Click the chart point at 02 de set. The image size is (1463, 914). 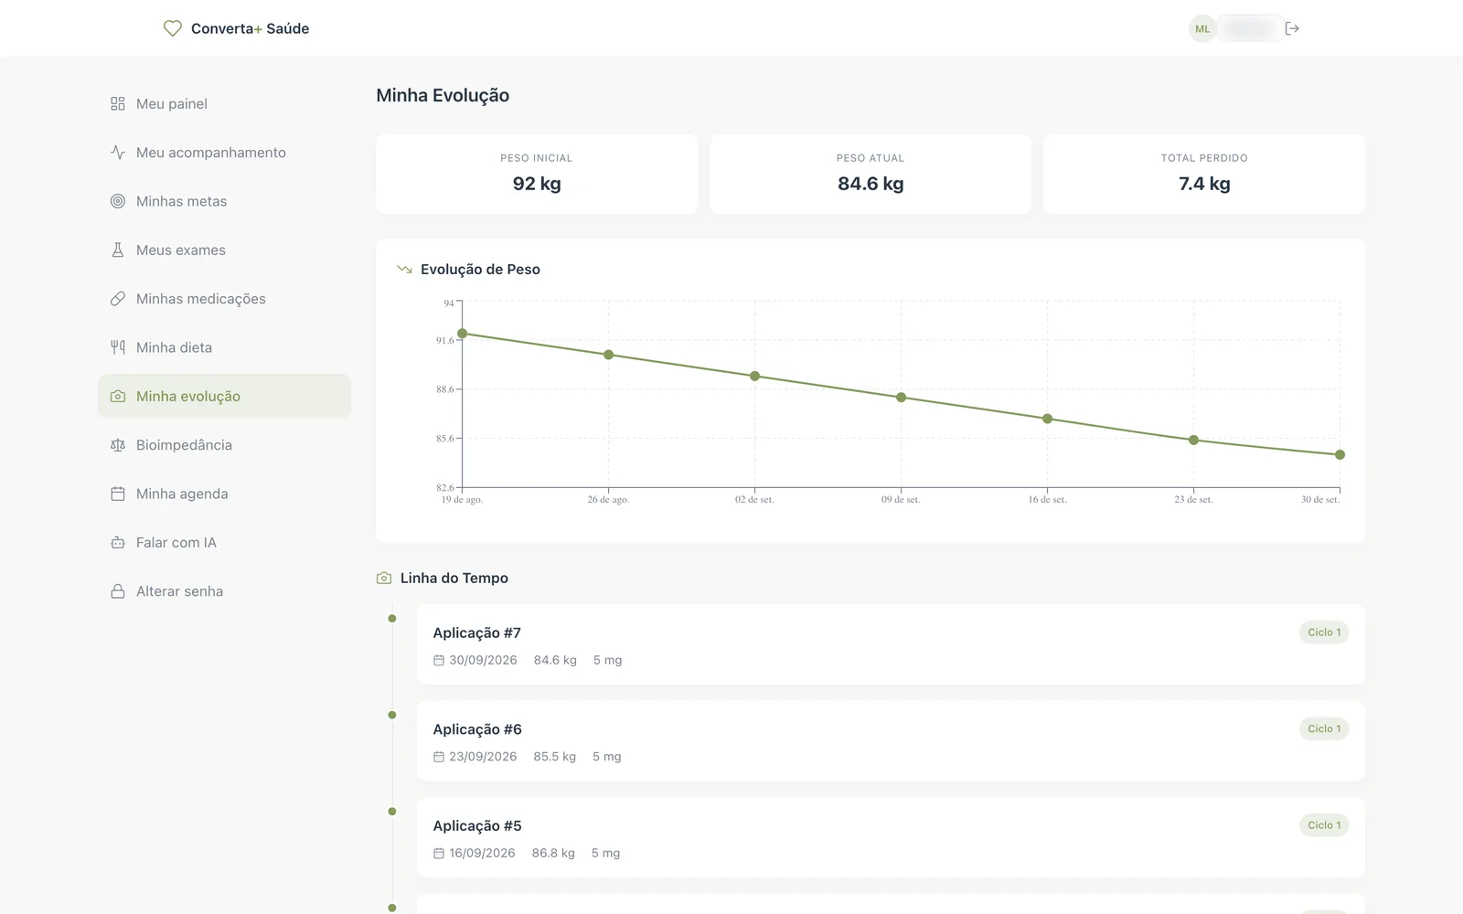pos(755,376)
